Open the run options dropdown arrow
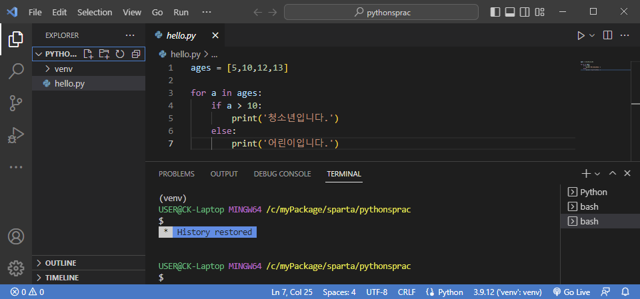This screenshot has width=640, height=299. (x=592, y=35)
